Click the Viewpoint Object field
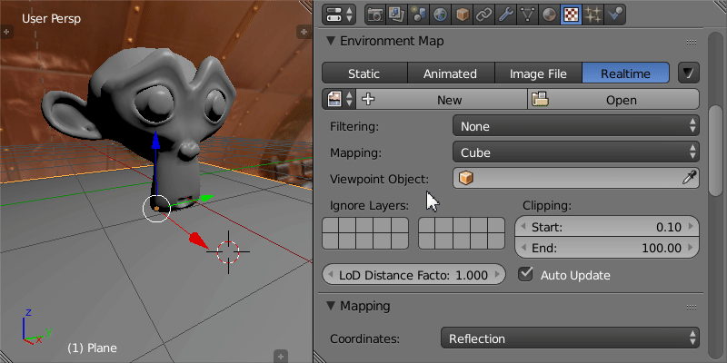Screen dimensions: 727x363 click(x=576, y=178)
